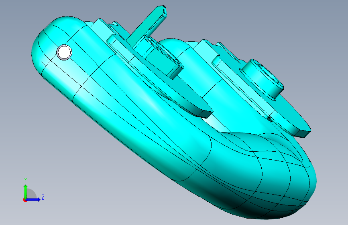Viewport: 348px width, 225px height.
Task: Click the green Y axis arrow of triad
Action: tap(26, 191)
